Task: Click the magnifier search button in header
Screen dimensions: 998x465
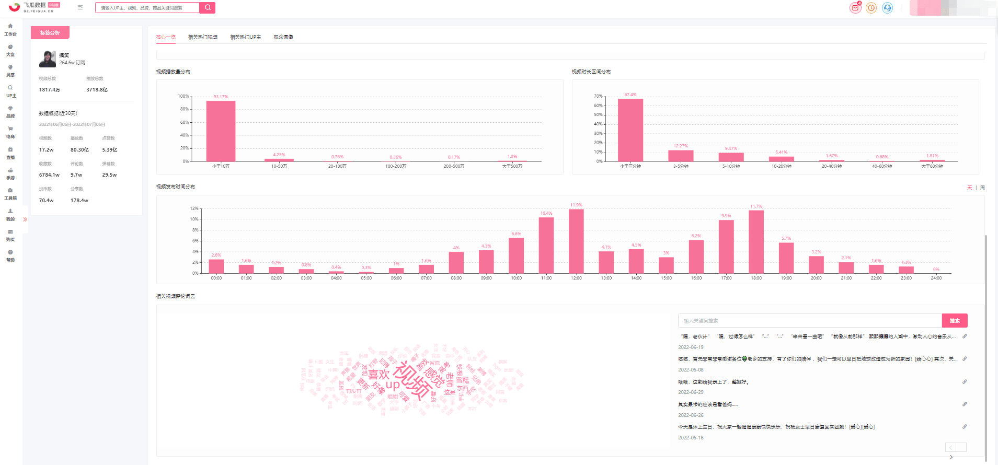Action: coord(208,8)
